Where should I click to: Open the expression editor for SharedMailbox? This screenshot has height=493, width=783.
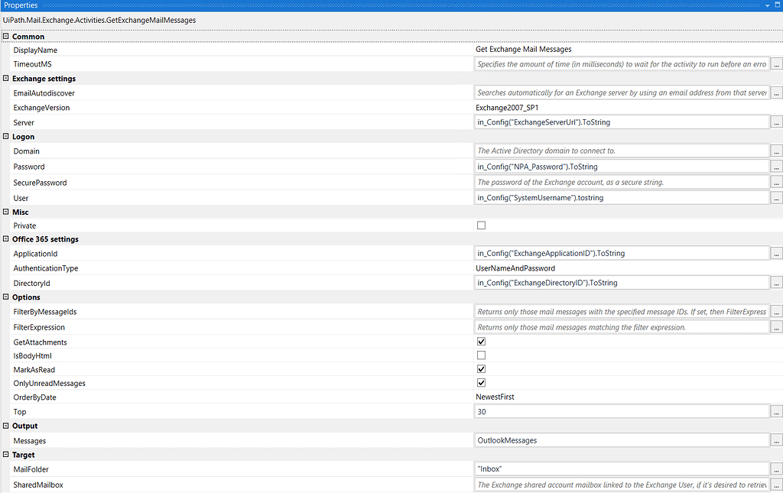pyautogui.click(x=777, y=484)
